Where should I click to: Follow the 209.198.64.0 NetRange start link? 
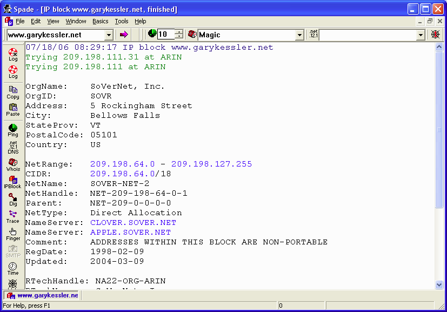coord(123,164)
